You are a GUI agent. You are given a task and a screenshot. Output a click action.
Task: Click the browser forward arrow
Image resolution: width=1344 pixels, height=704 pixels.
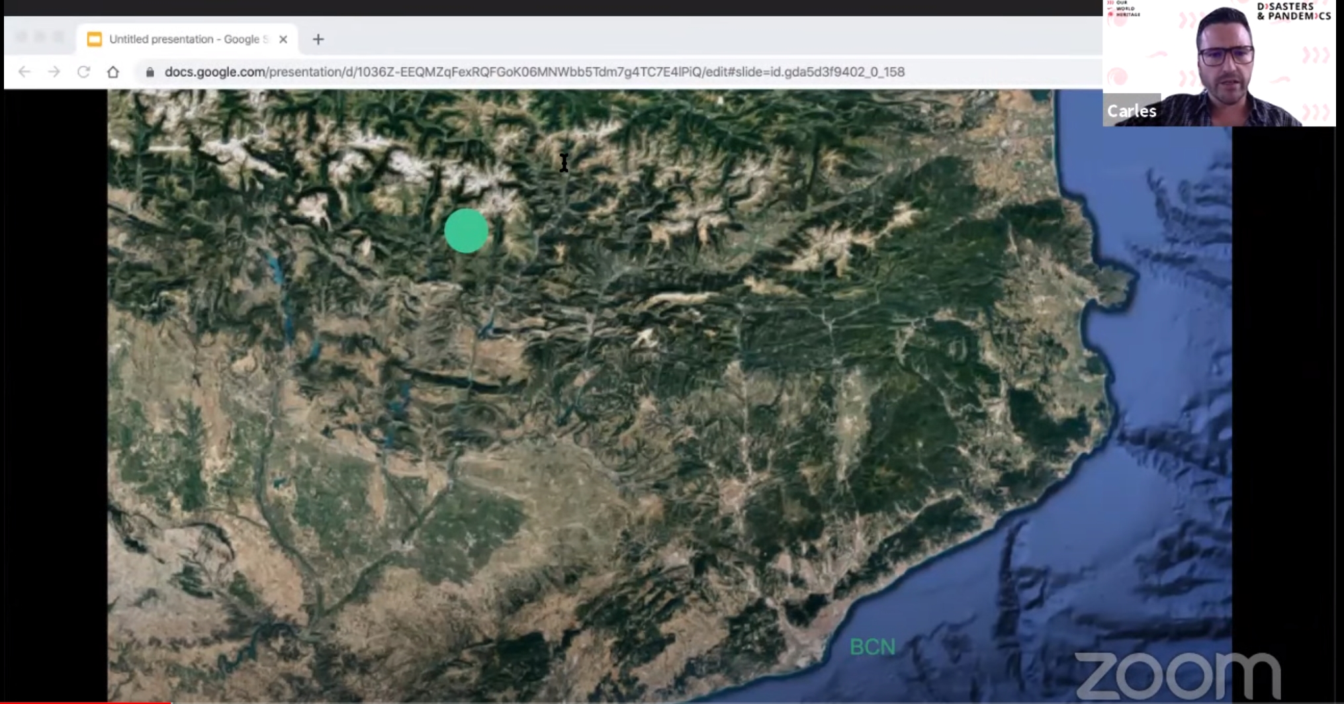[x=54, y=71]
